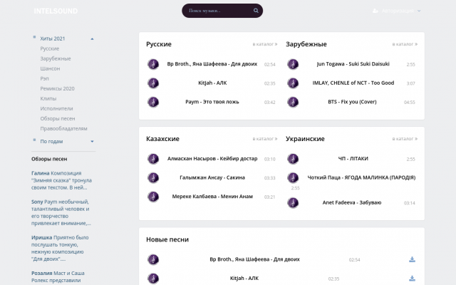Open the Хиты 2021 menu item
The width and height of the screenshot is (456, 285).
[53, 38]
